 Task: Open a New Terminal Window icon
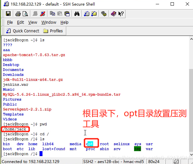87,14
